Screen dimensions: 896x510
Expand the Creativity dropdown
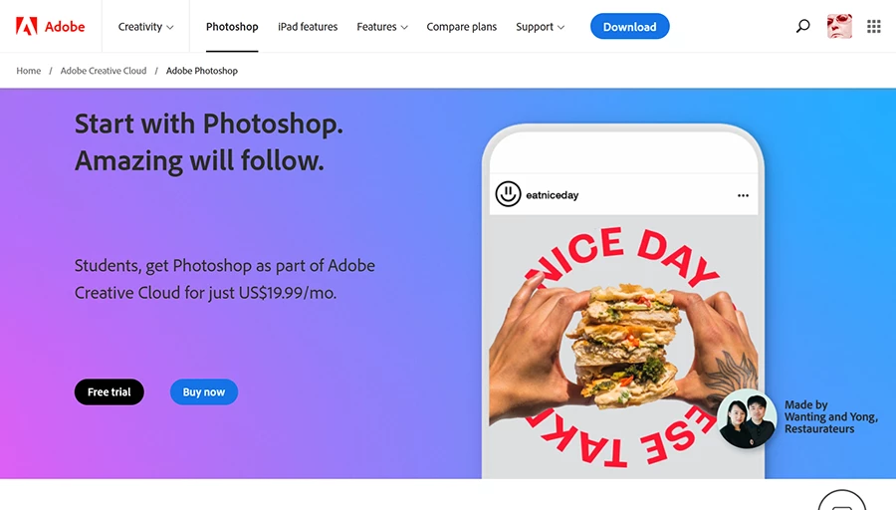tap(145, 27)
